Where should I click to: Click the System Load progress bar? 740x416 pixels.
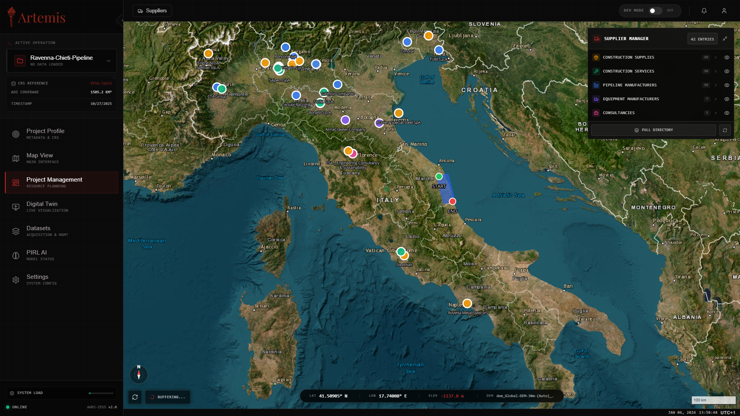pyautogui.click(x=101, y=393)
